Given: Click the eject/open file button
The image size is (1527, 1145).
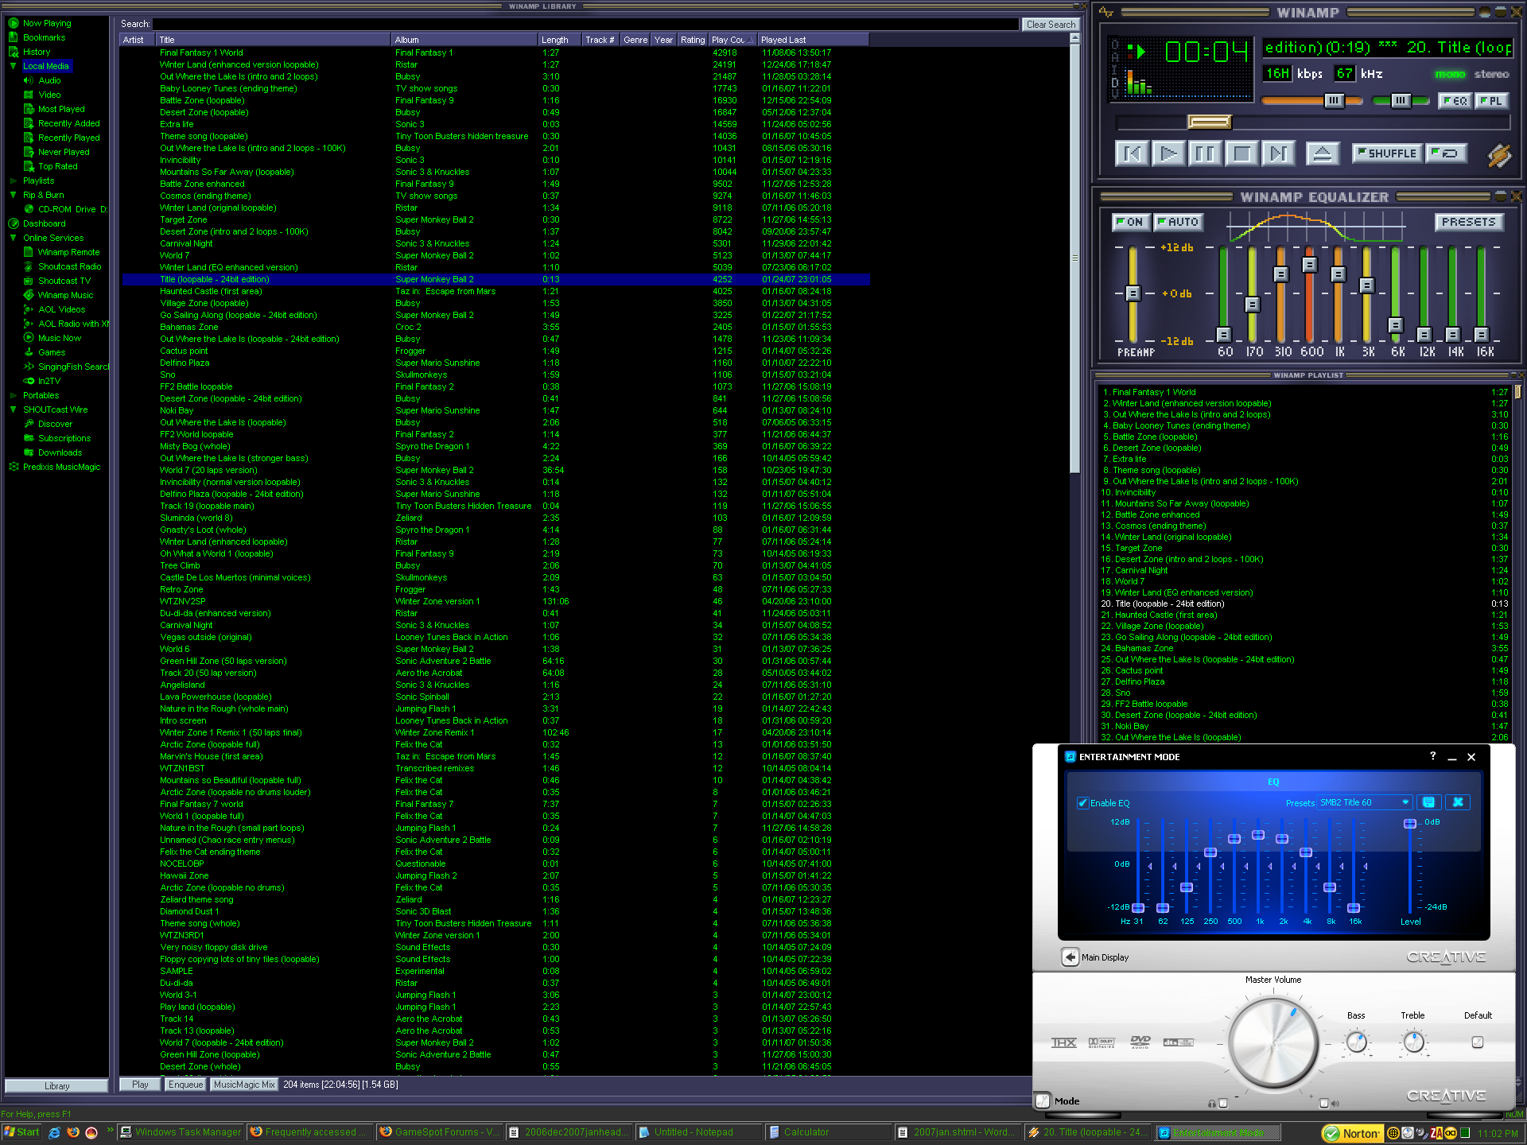Looking at the screenshot, I should (1323, 153).
